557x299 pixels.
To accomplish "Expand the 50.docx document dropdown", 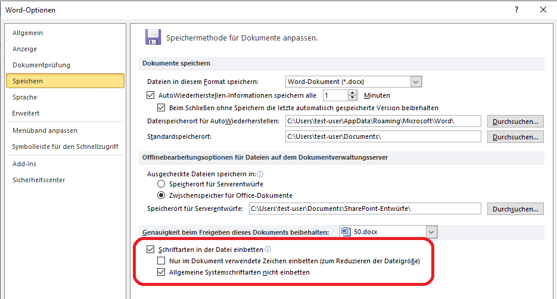I will click(x=431, y=231).
